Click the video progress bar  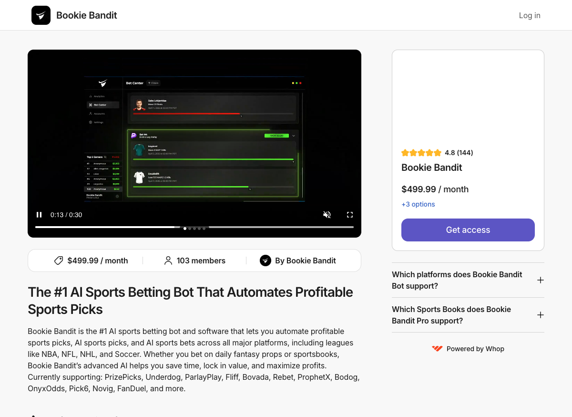click(x=105, y=227)
